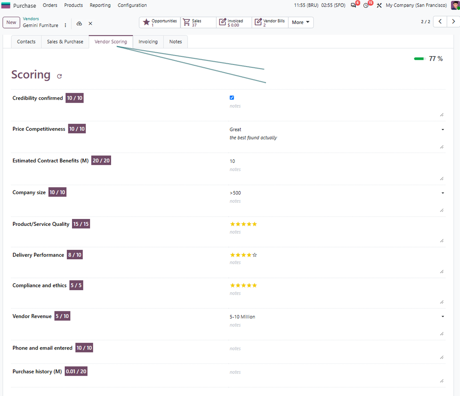
Task: Click '0.01 / 20' Purchase history badge
Action: [x=76, y=371]
